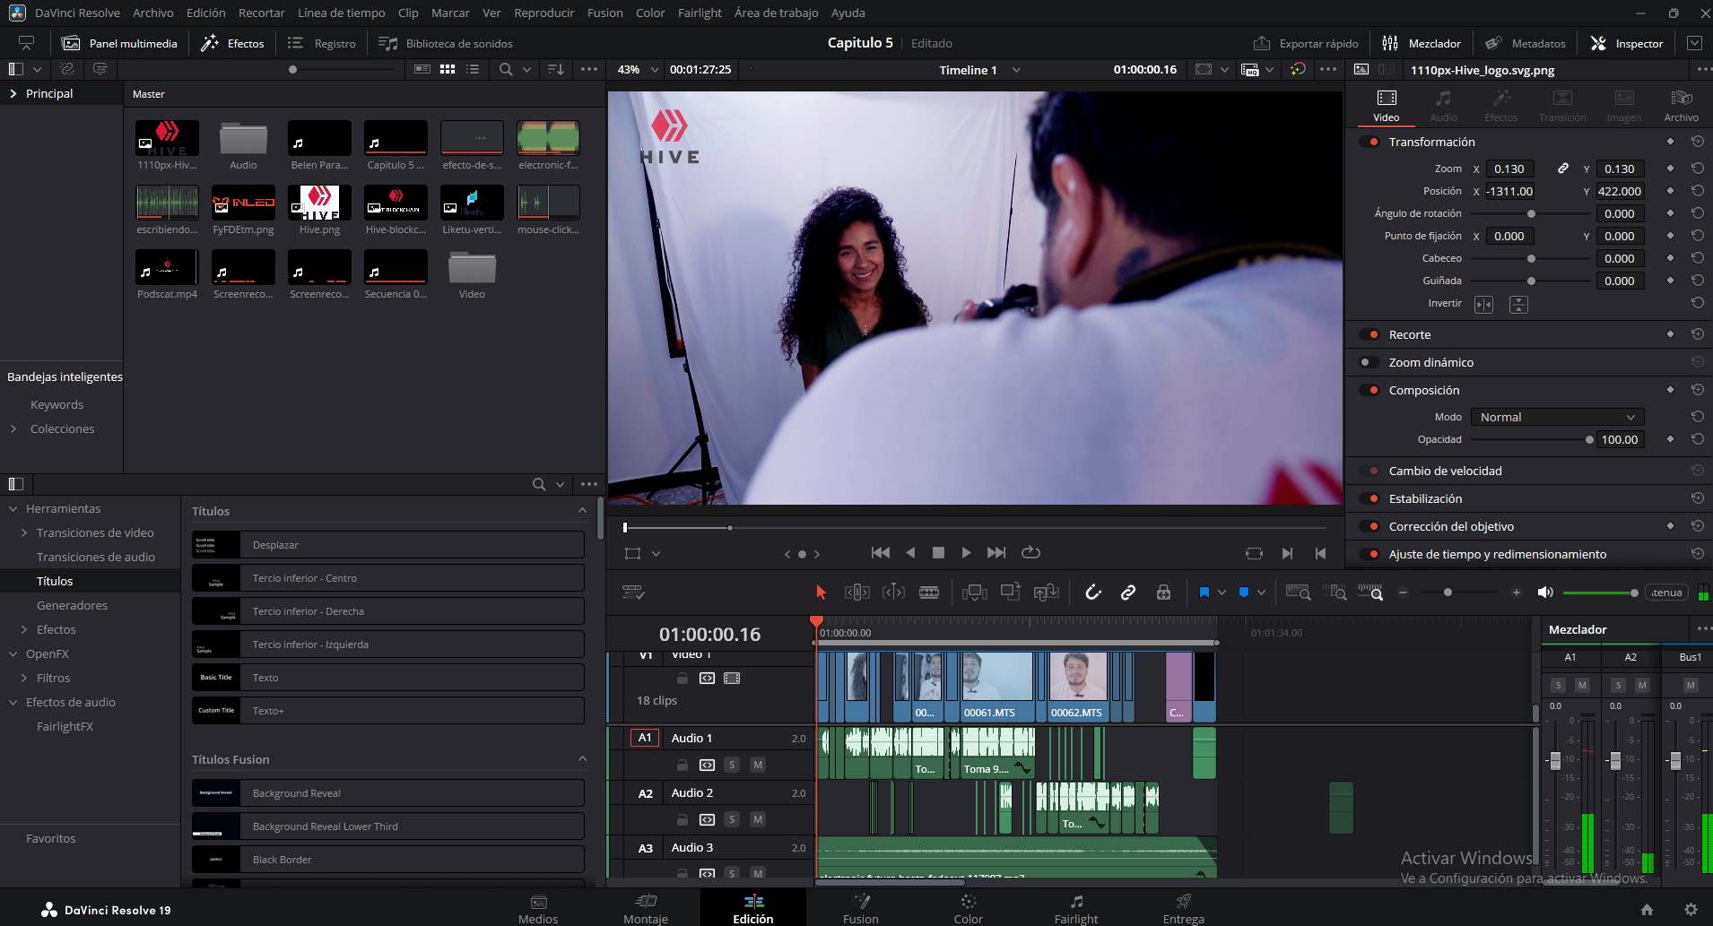Toggle Estabilización on or off
The width and height of the screenshot is (1713, 926).
click(1370, 498)
